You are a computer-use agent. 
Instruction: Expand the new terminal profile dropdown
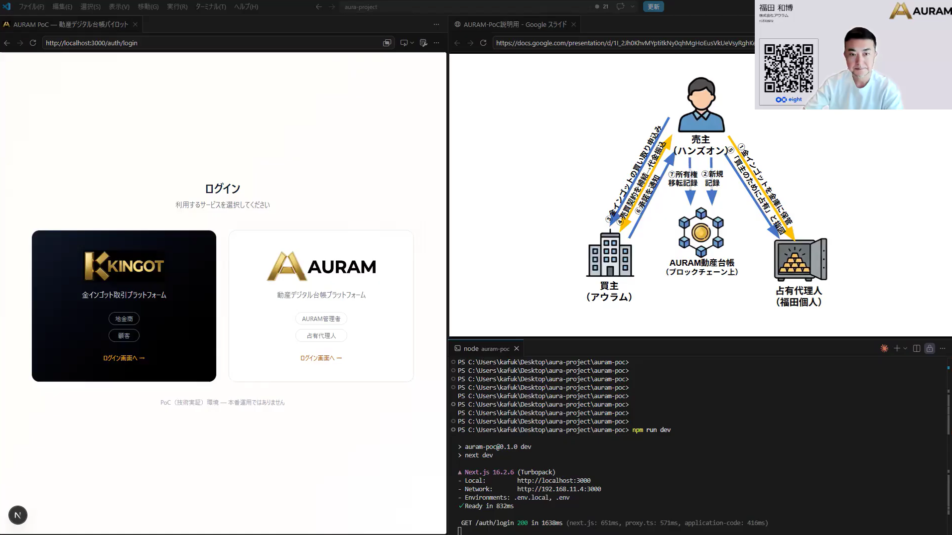pyautogui.click(x=905, y=348)
